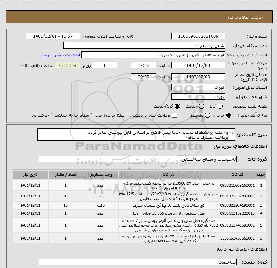Viewport: 277px width, 268px height.
Task: Click the اطلاعات کالاهای مورد نیاز section heading
Action: point(240,146)
